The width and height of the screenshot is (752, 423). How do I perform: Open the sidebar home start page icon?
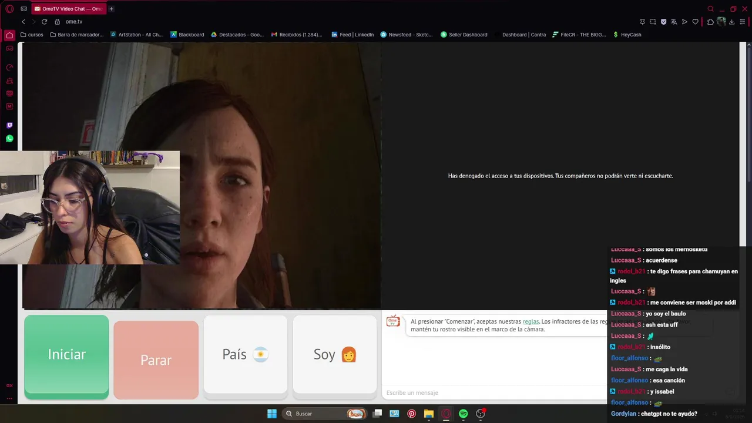[x=9, y=35]
